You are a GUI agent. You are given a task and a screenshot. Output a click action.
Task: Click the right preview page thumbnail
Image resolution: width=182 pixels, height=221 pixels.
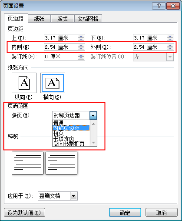coord(61,163)
